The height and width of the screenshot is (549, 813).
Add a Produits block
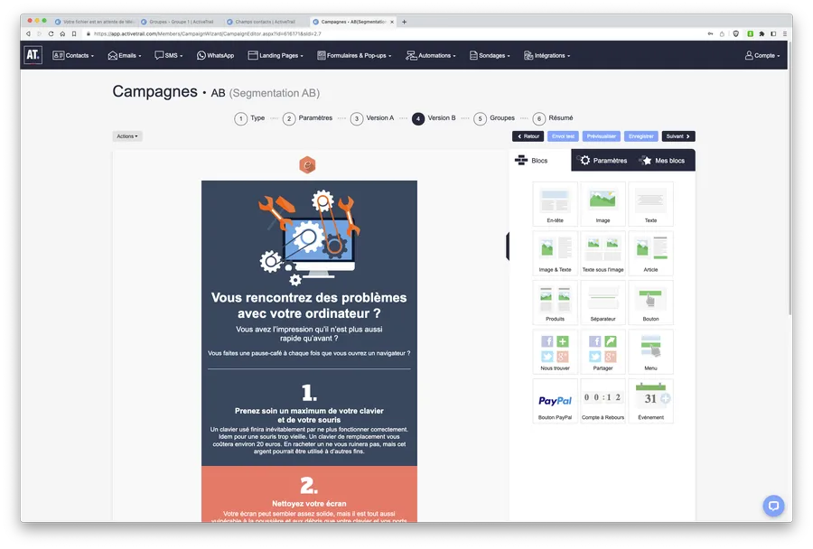coord(555,302)
